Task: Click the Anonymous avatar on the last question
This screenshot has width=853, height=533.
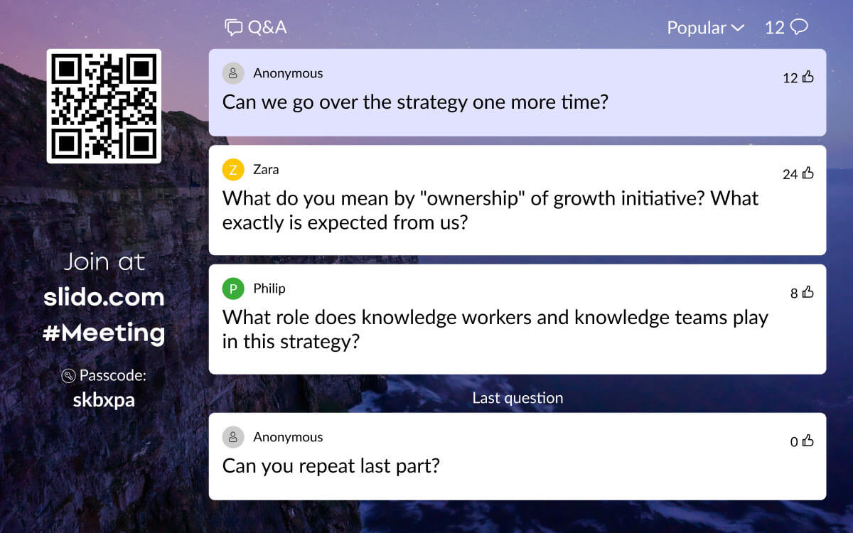Action: (x=233, y=437)
